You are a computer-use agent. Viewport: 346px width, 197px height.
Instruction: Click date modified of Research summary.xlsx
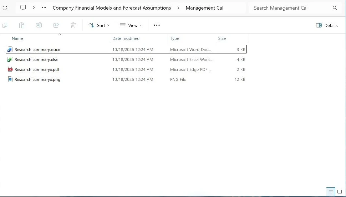[x=133, y=59]
